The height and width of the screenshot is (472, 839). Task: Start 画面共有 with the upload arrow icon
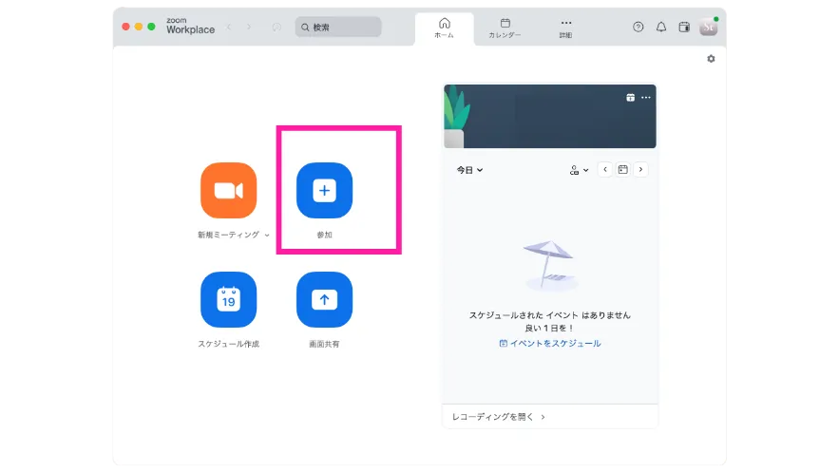coord(324,299)
